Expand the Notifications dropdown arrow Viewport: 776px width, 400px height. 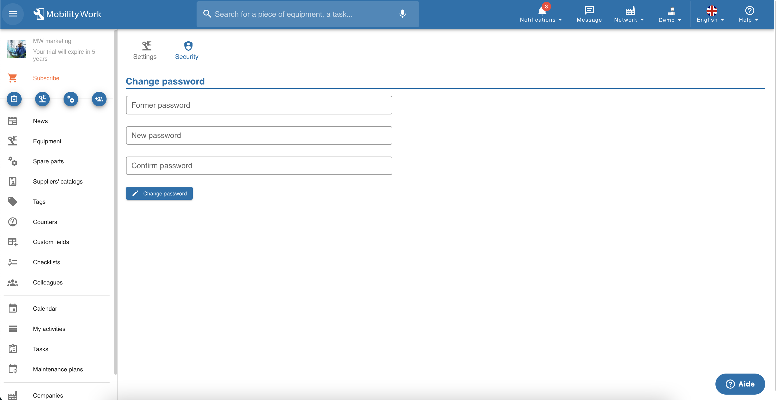click(560, 20)
